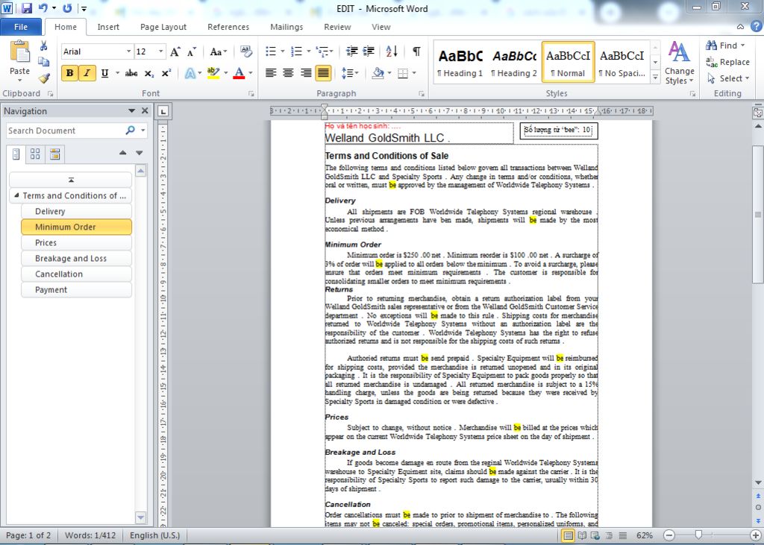
Task: Click in the Search Document field
Action: tap(66, 130)
